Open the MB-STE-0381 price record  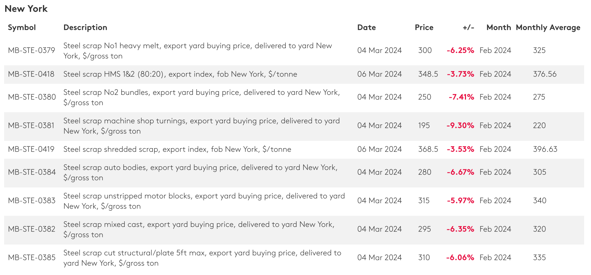click(x=31, y=126)
